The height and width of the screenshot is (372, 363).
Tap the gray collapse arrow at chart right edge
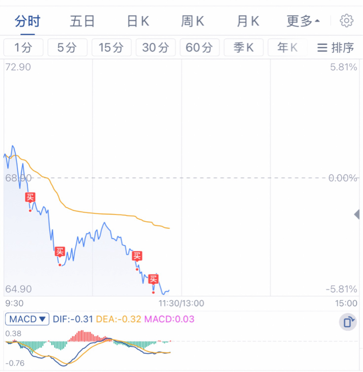(x=356, y=214)
